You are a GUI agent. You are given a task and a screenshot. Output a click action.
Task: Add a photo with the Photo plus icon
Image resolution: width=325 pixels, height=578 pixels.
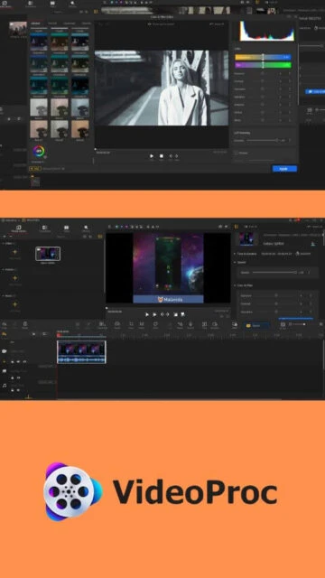[x=15, y=278]
